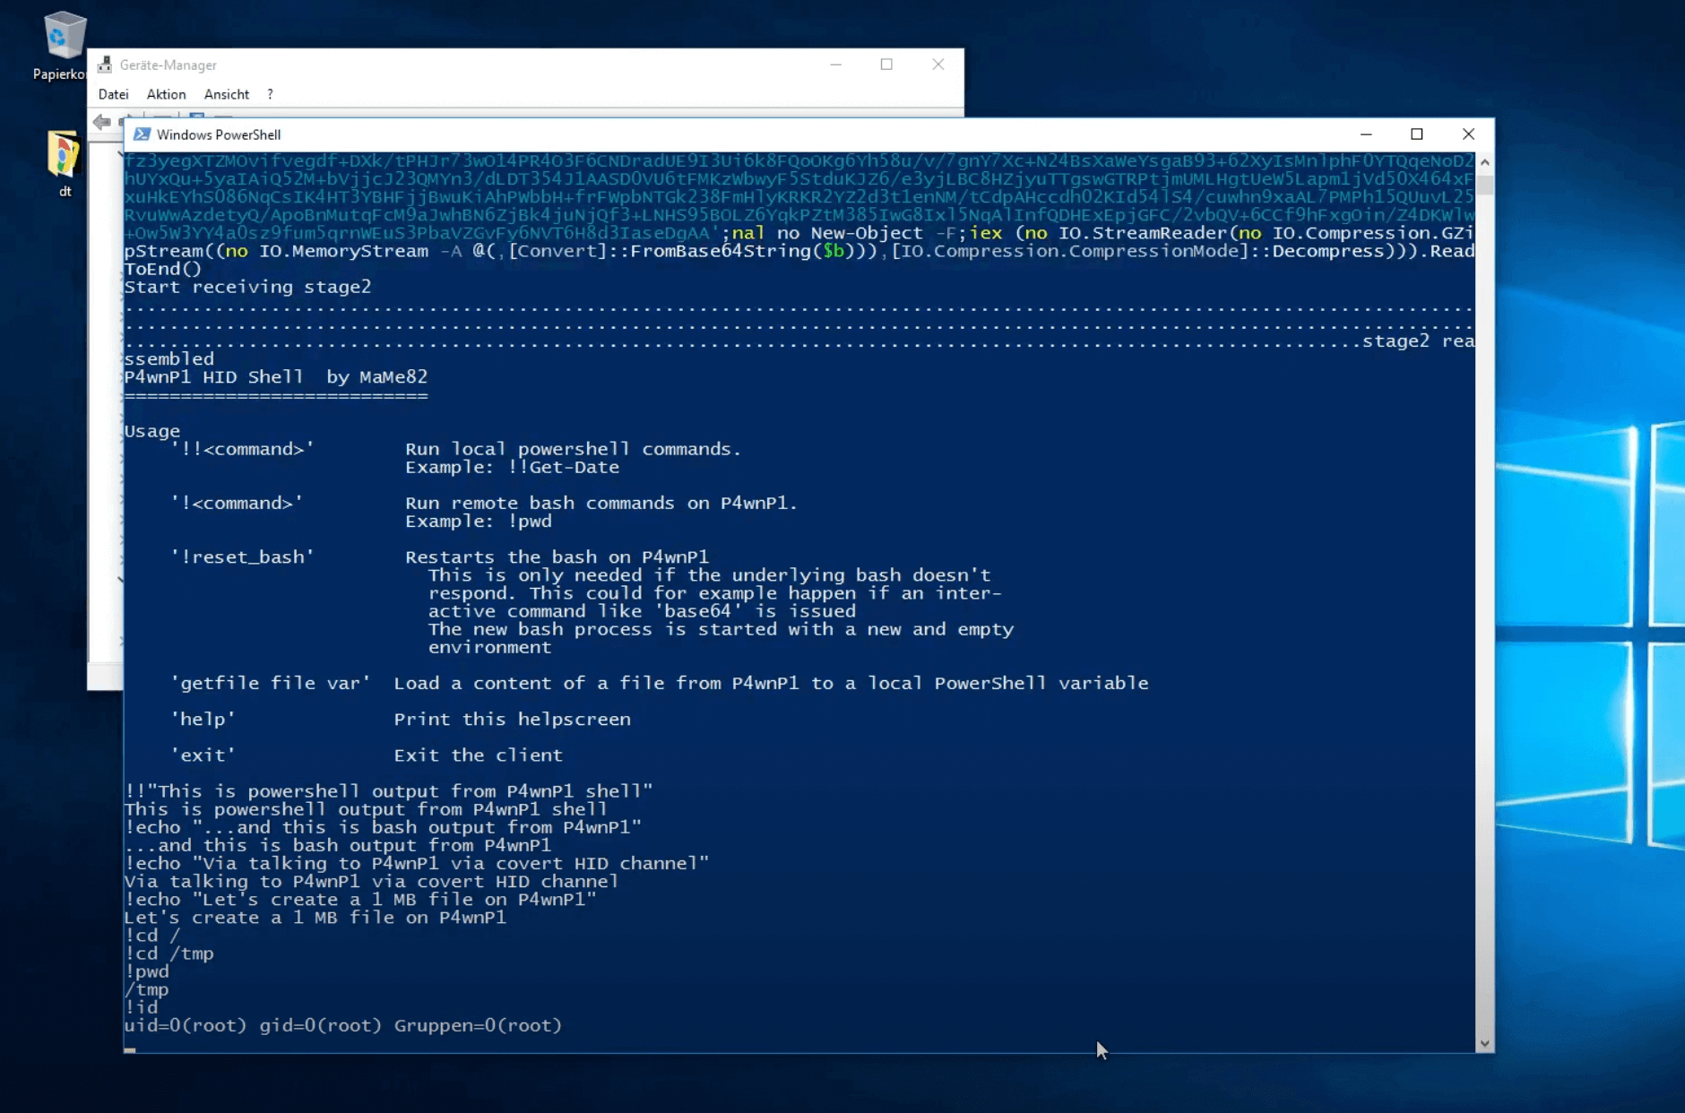Screen dimensions: 1685x1113
Task: Click 'Exit the client' description
Action: pyautogui.click(x=479, y=755)
